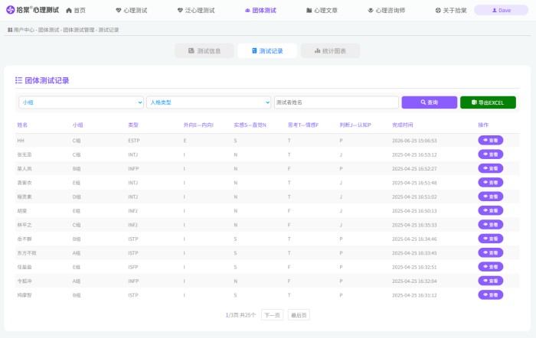Select the name cell 张无忌
Viewport: 536px width, 338px height.
coord(25,154)
